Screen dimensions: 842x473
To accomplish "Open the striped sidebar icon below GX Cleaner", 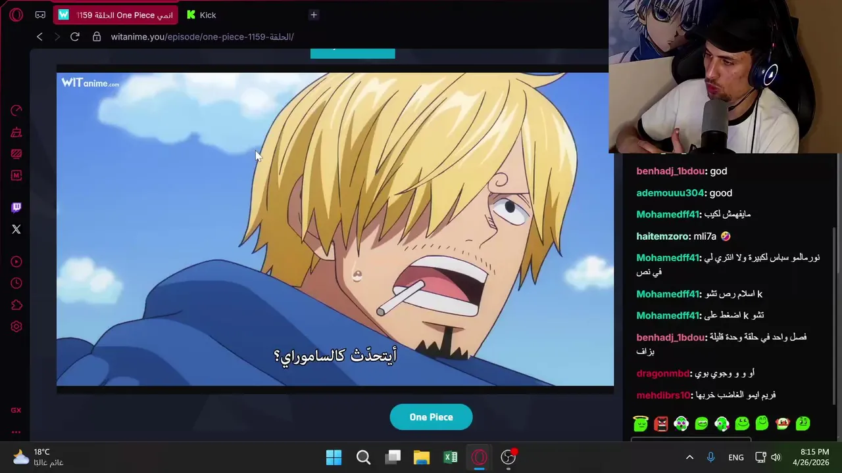I will coord(16,154).
